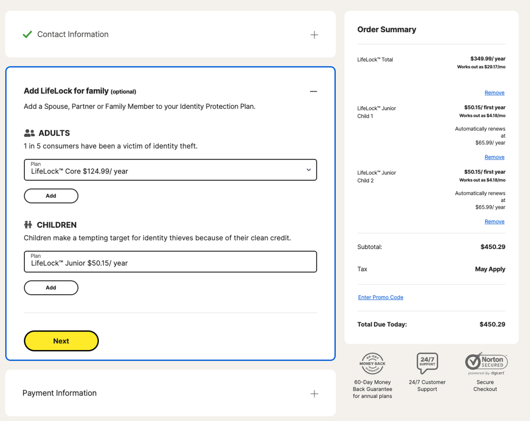
Task: Add the LifeLock Junior children plan
Action: coord(51,288)
